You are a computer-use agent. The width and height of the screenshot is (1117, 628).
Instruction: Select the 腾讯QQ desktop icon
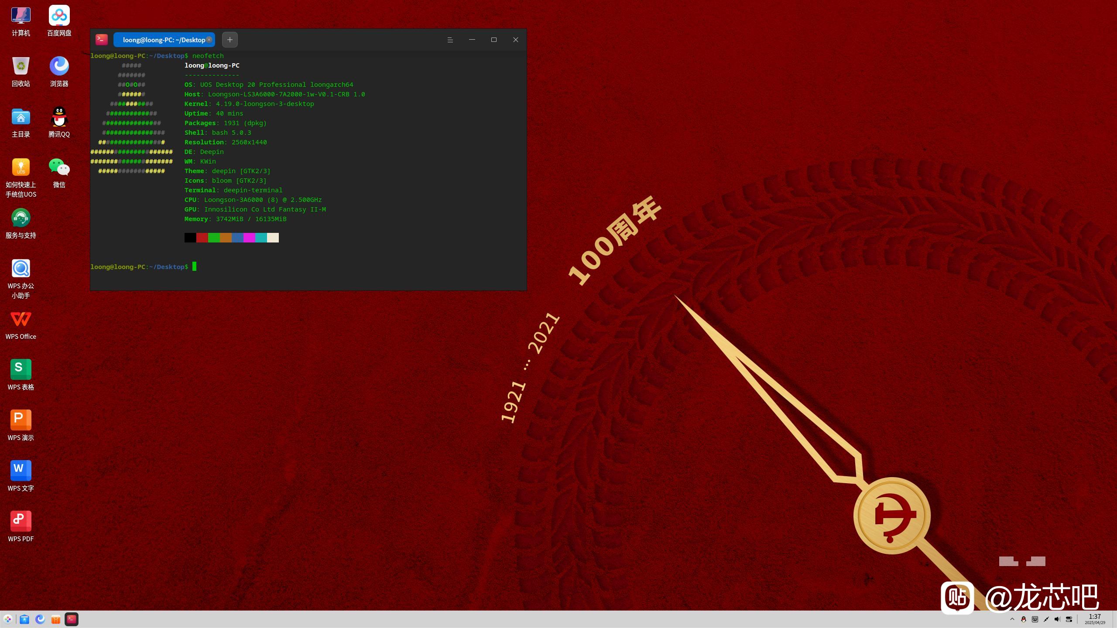(x=59, y=122)
